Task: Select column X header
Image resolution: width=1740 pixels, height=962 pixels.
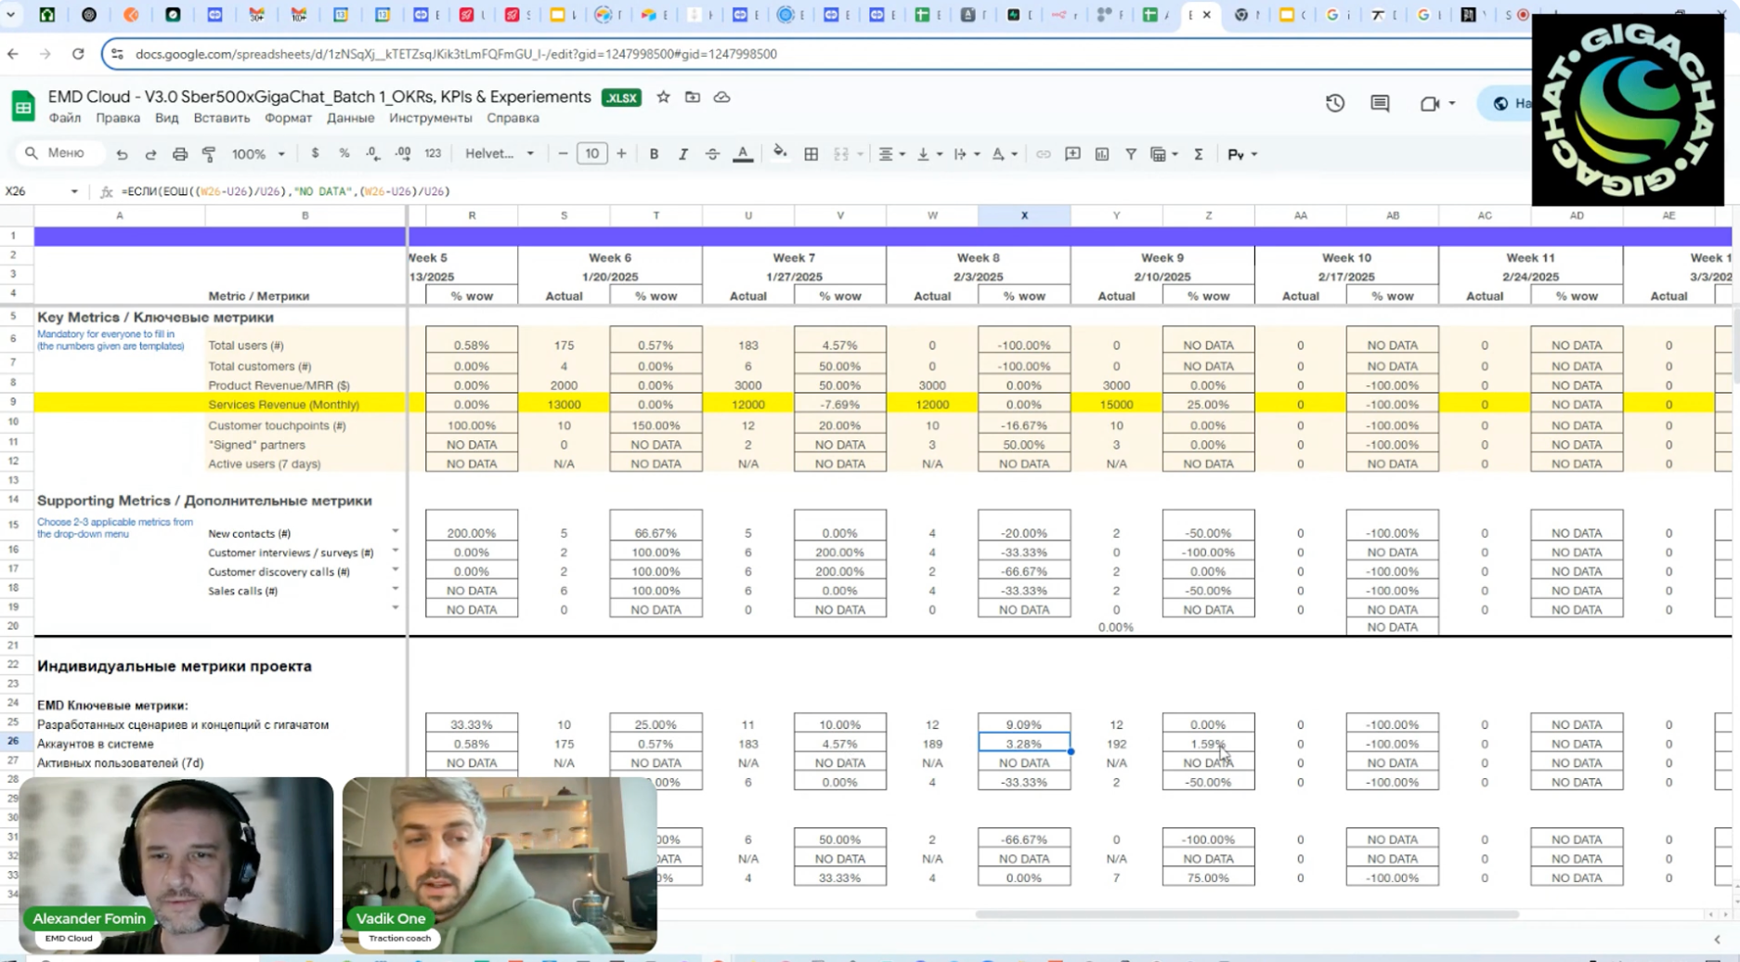Action: (1024, 215)
